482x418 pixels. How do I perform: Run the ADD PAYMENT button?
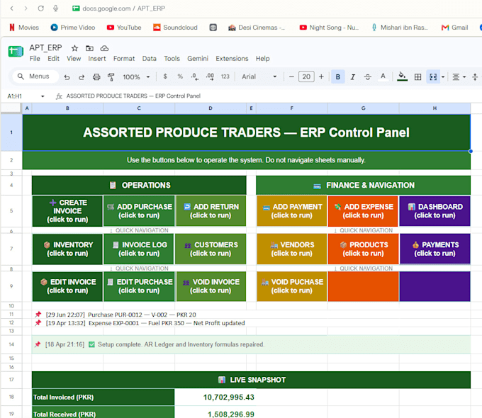pos(292,211)
